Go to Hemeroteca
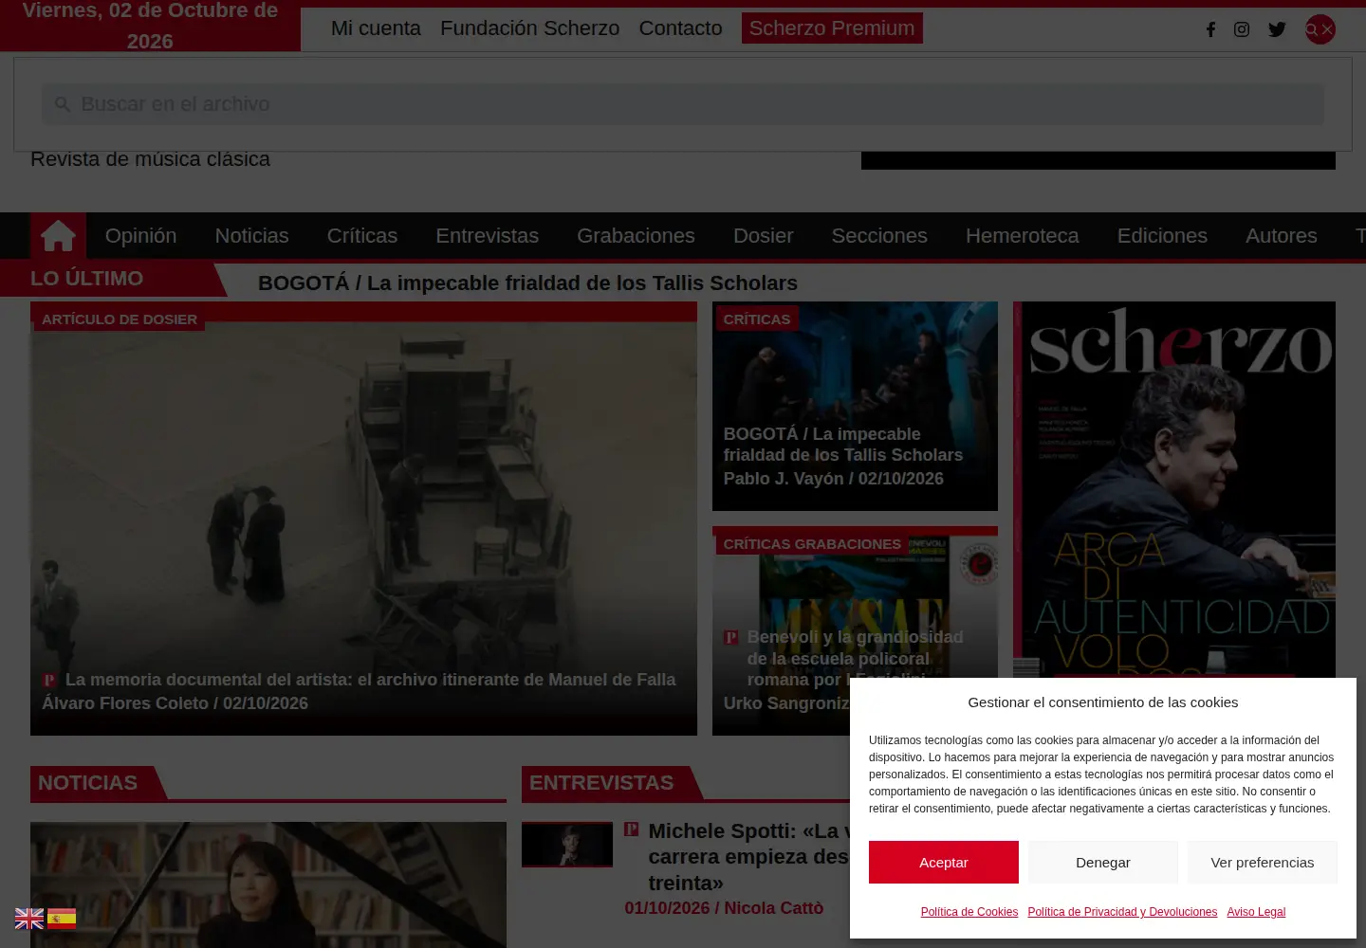 [1022, 235]
